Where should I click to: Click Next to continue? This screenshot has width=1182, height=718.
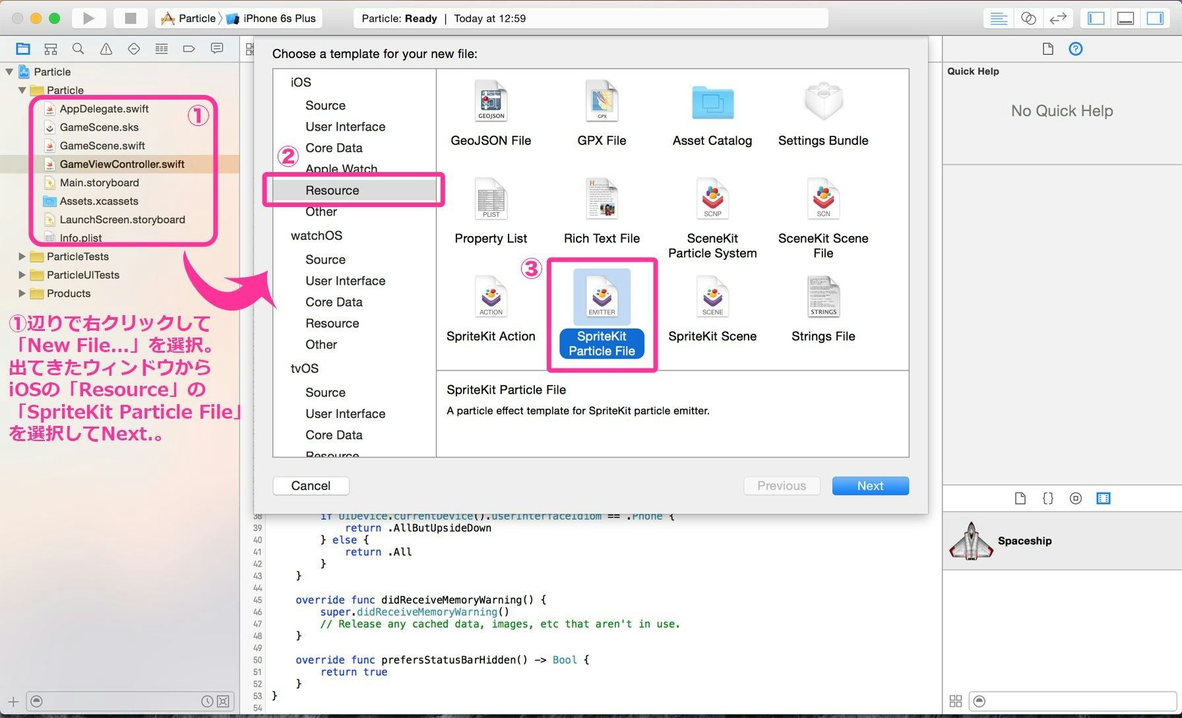[870, 486]
